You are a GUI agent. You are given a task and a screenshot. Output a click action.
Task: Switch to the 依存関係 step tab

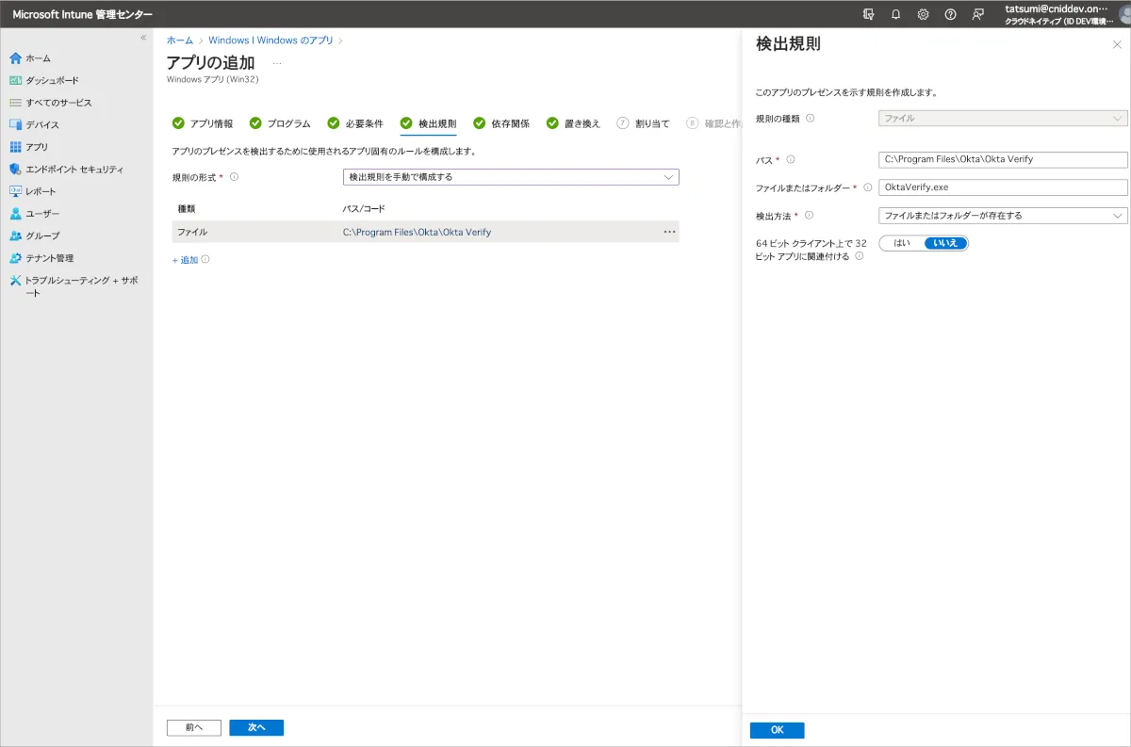[501, 123]
